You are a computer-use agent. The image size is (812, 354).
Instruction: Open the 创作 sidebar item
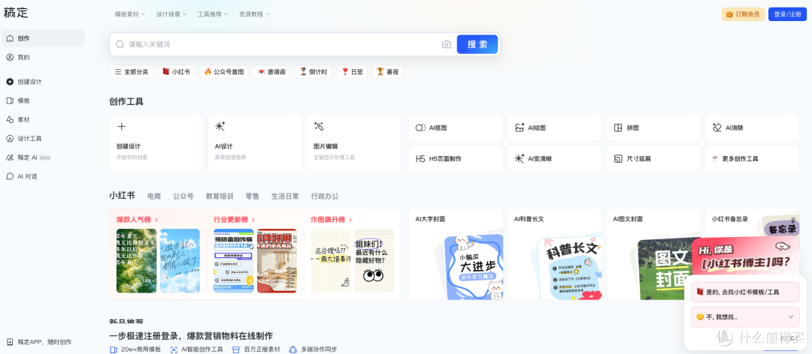pos(44,38)
